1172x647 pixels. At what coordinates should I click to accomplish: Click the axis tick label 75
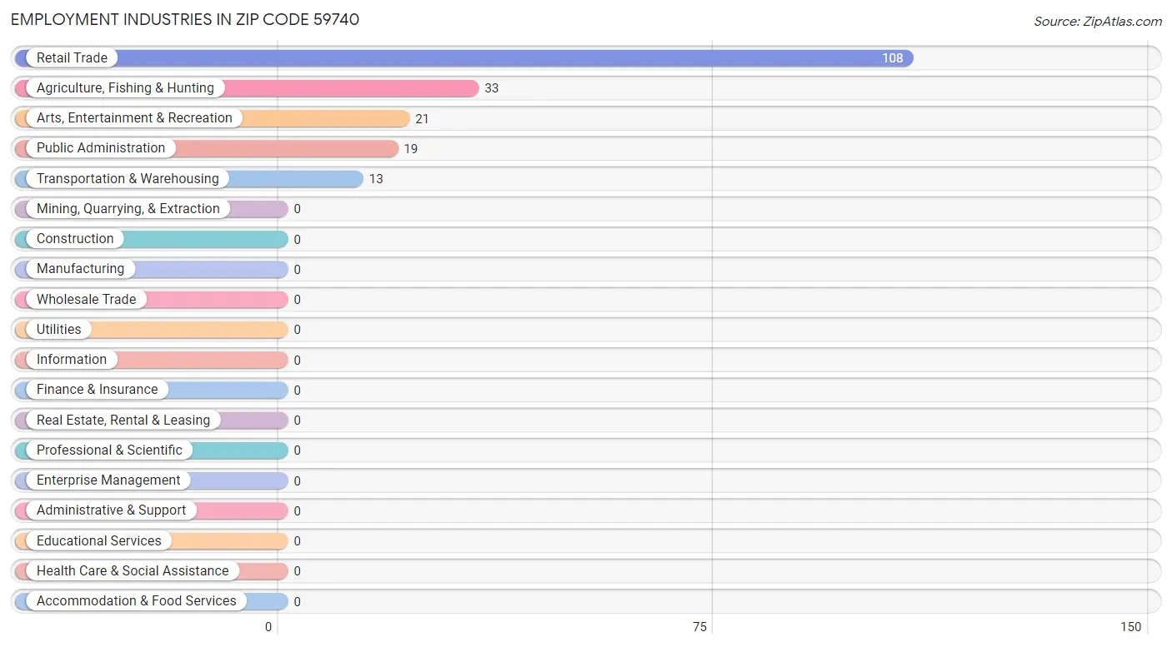[700, 627]
